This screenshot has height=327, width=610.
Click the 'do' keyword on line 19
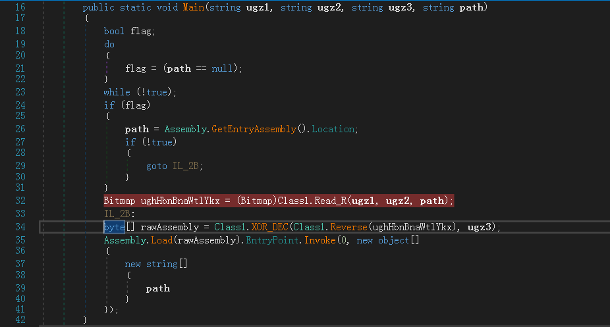coord(109,44)
